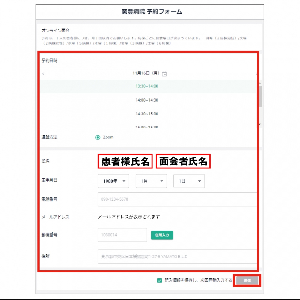Viewport: 300px width, 300px height.
Task: Click the gray 送信 submit button
Action: [247, 281]
